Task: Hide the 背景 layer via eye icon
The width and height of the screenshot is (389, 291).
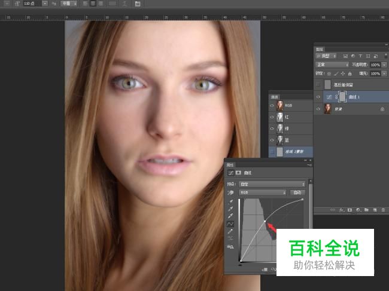Action: [318, 108]
